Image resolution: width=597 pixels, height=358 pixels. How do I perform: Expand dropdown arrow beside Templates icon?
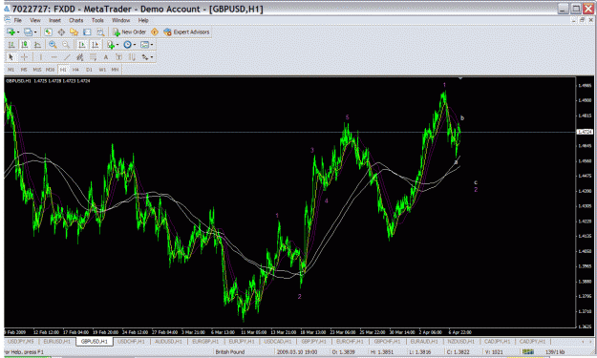click(x=152, y=45)
